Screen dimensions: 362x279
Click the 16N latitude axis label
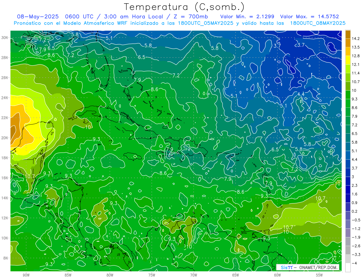click(5, 178)
